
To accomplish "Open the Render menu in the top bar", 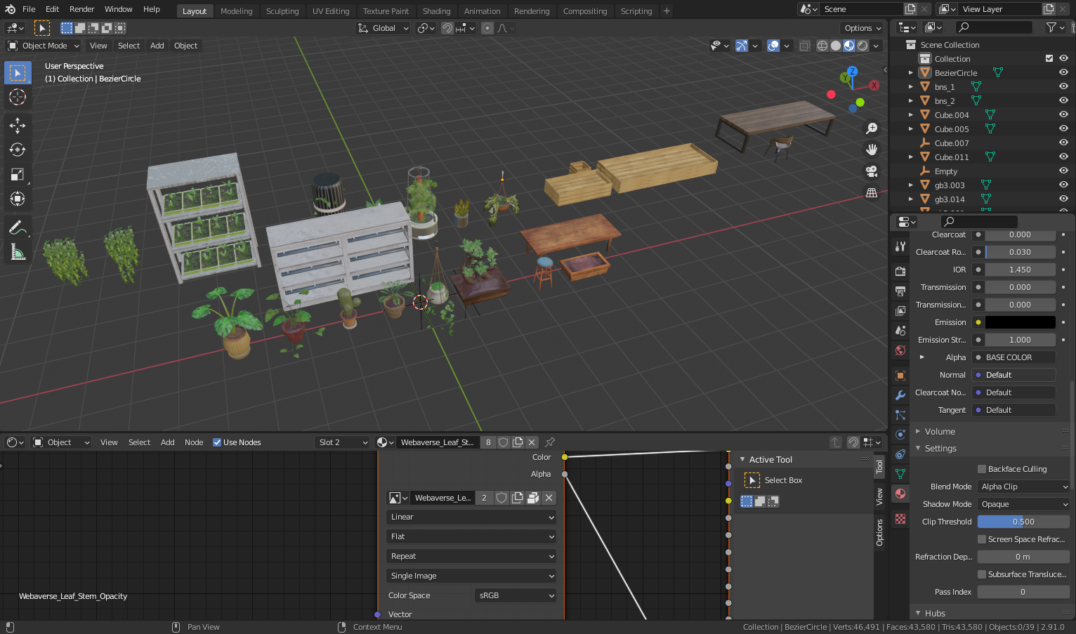I will click(x=81, y=8).
